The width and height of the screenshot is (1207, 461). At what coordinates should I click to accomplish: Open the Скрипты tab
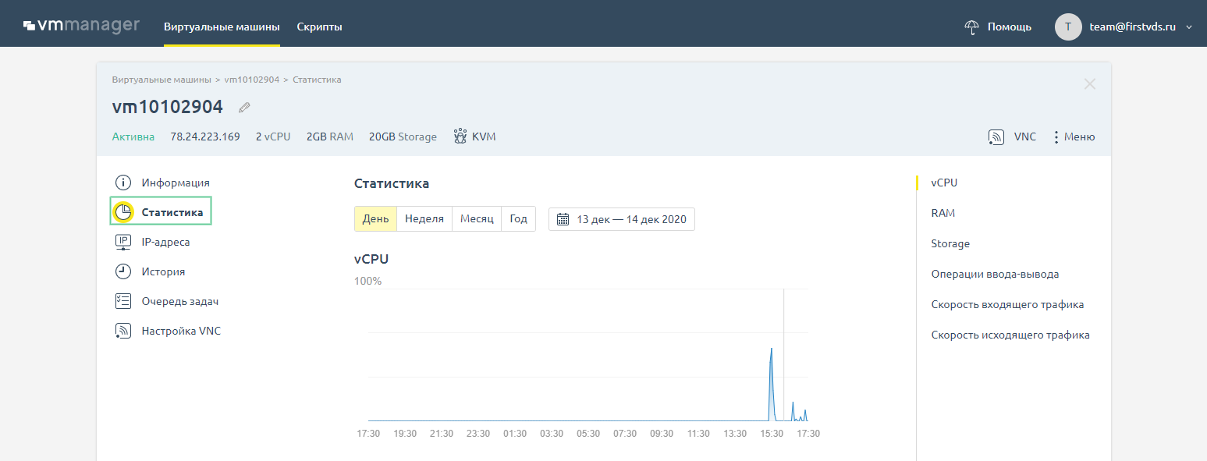coord(319,27)
